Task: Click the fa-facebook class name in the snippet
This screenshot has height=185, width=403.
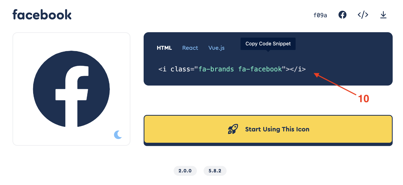Action: [260, 69]
